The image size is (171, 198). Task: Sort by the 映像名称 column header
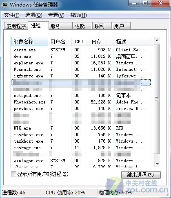(30, 42)
